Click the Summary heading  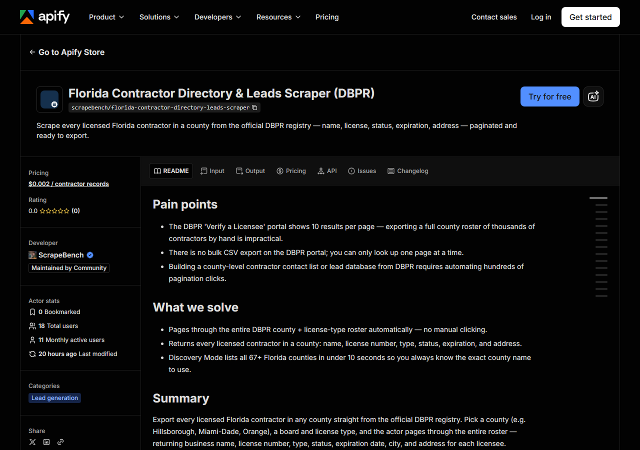pos(181,398)
